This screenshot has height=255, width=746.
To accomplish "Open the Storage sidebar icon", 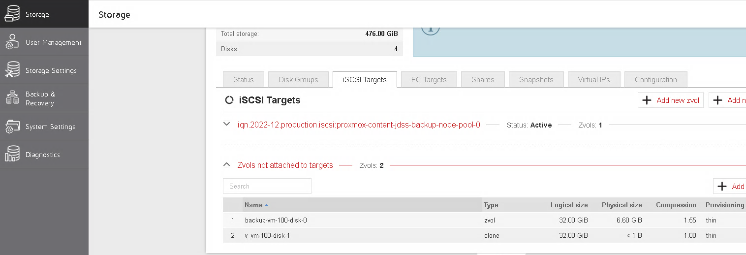I will click(12, 14).
